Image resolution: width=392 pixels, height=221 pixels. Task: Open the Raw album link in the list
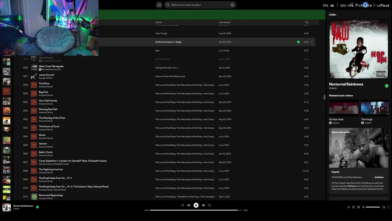(157, 51)
